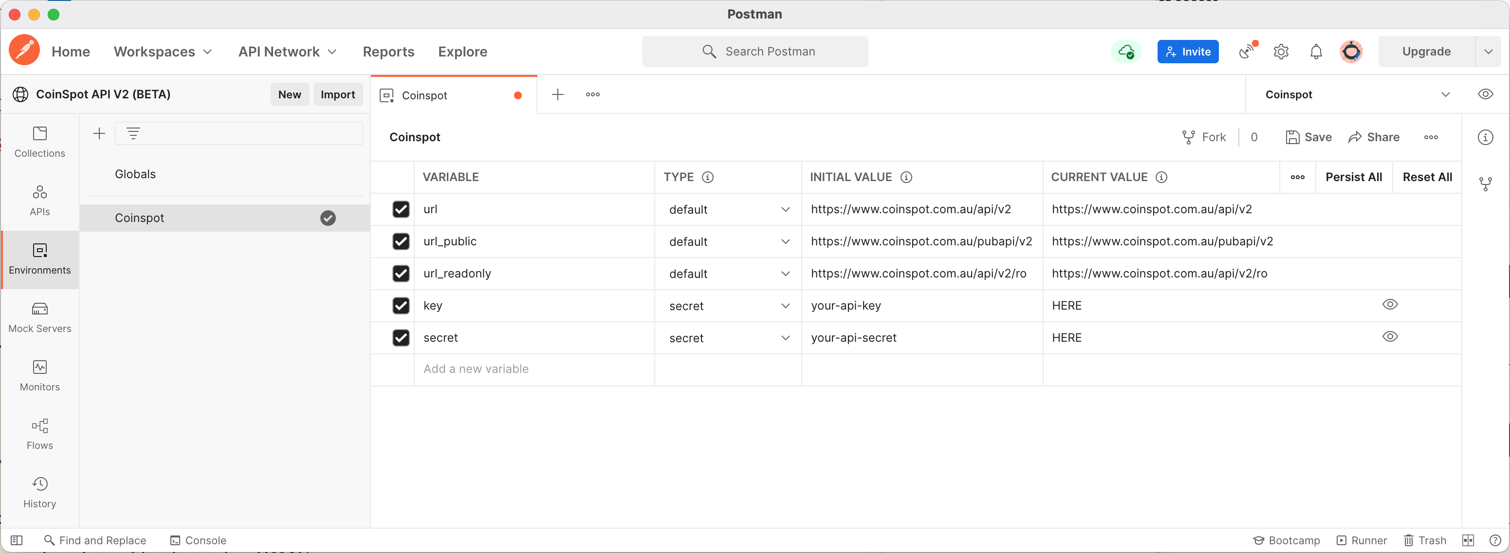Screen dimensions: 1510x553
Task: Toggle active checkmark for Coinspot environment
Action: pos(328,218)
